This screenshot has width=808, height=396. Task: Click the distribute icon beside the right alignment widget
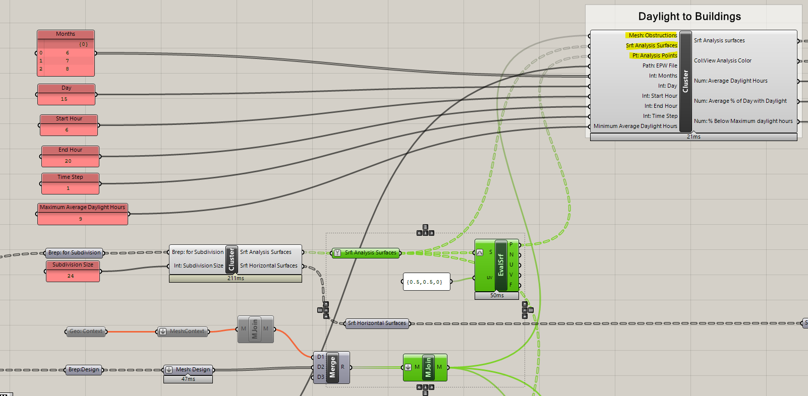tap(531, 310)
